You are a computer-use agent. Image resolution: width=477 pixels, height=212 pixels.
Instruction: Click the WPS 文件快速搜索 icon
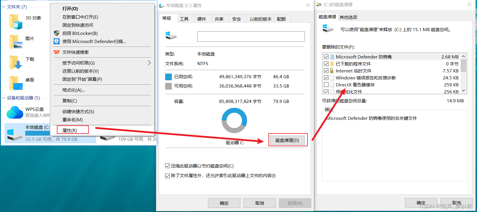(x=57, y=52)
